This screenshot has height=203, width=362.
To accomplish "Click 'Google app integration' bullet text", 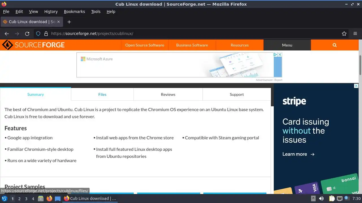I will (30, 138).
